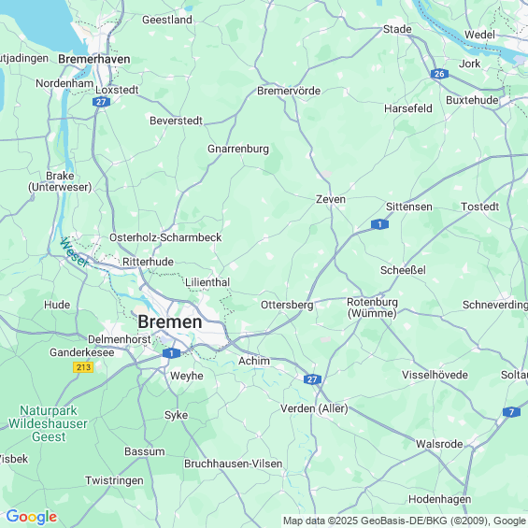Click the Naturpark Wildeshauser Geest label
The image size is (528, 528).
coord(48,423)
